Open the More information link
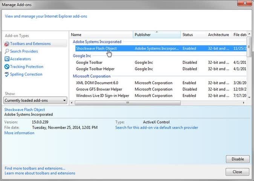The image size is (254, 181). (x=19, y=133)
